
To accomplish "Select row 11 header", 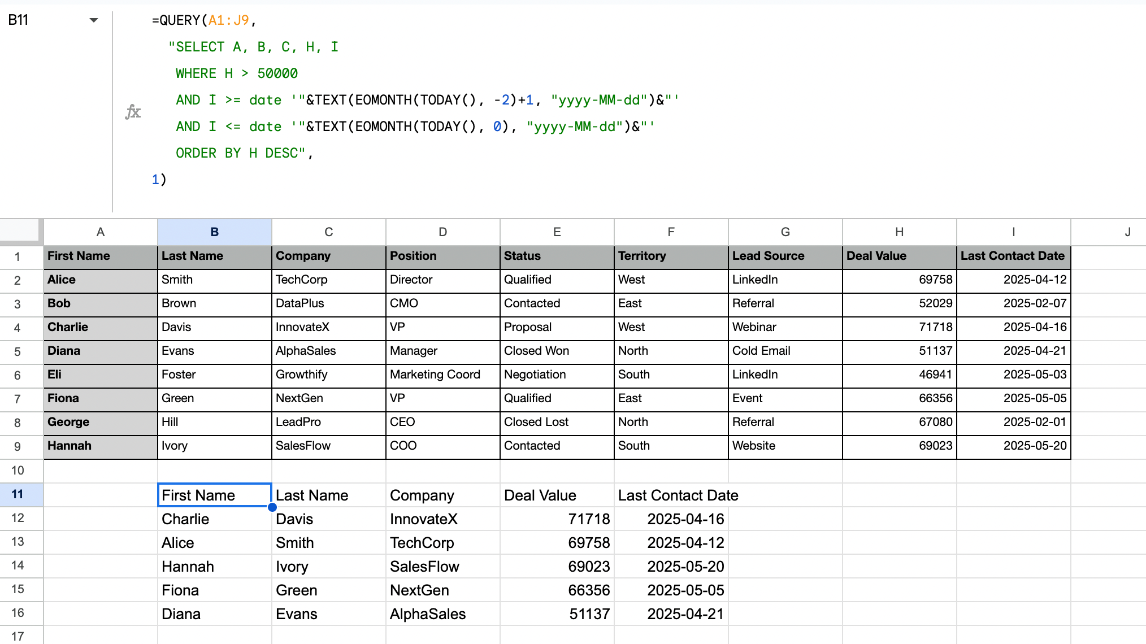I will tap(18, 494).
